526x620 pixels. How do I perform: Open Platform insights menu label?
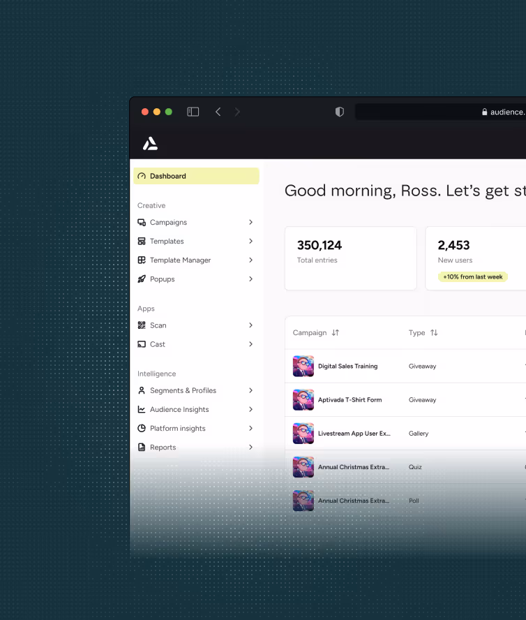178,428
